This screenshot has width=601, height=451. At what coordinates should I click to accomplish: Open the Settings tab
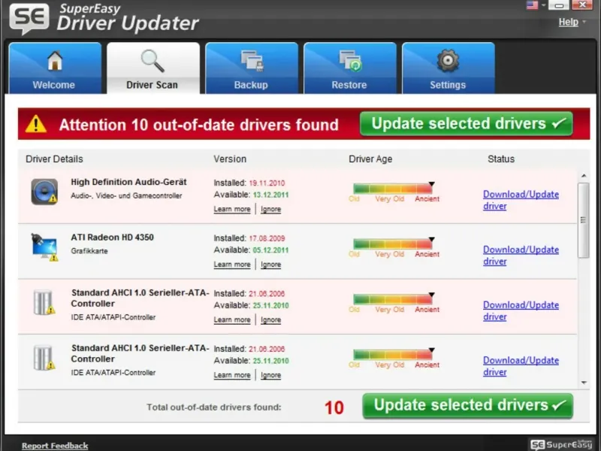point(448,68)
